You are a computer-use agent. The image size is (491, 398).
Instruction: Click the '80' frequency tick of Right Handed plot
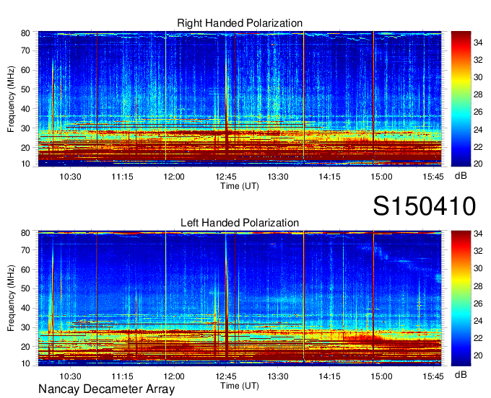coord(25,33)
